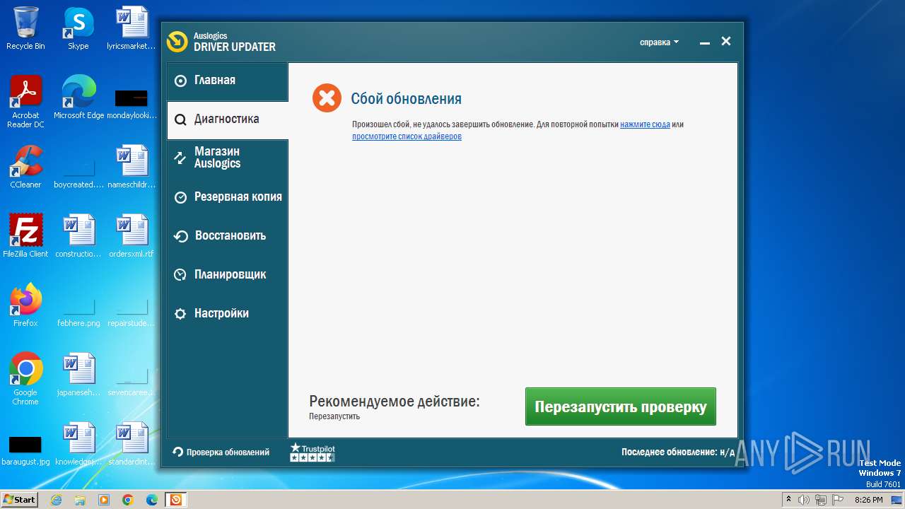Open the Планировщик section
Screen dimensions: 905x509
point(227,274)
